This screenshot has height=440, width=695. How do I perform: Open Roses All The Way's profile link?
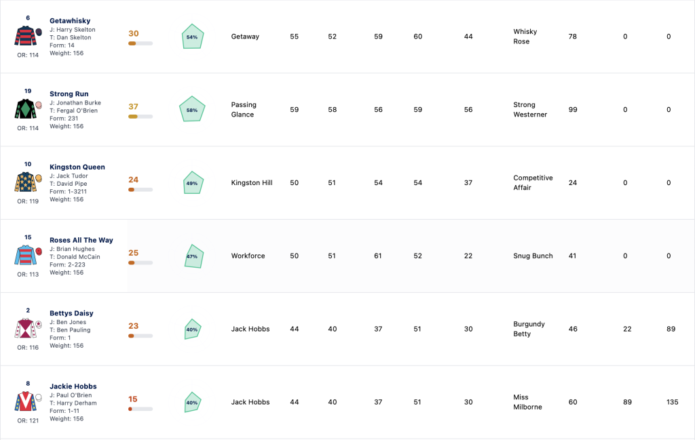(x=81, y=240)
